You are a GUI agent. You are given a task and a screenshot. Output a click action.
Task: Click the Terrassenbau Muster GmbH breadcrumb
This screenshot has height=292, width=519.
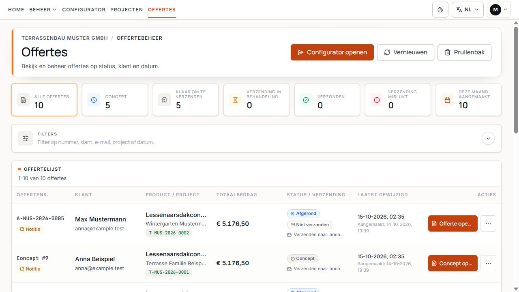(65, 38)
